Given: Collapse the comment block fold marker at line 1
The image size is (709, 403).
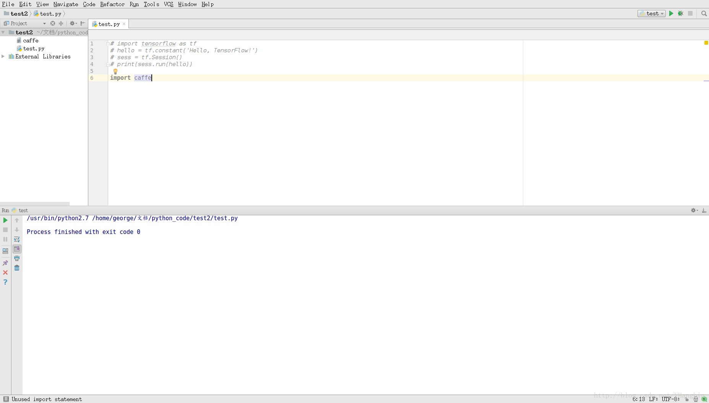Looking at the screenshot, I should point(108,44).
